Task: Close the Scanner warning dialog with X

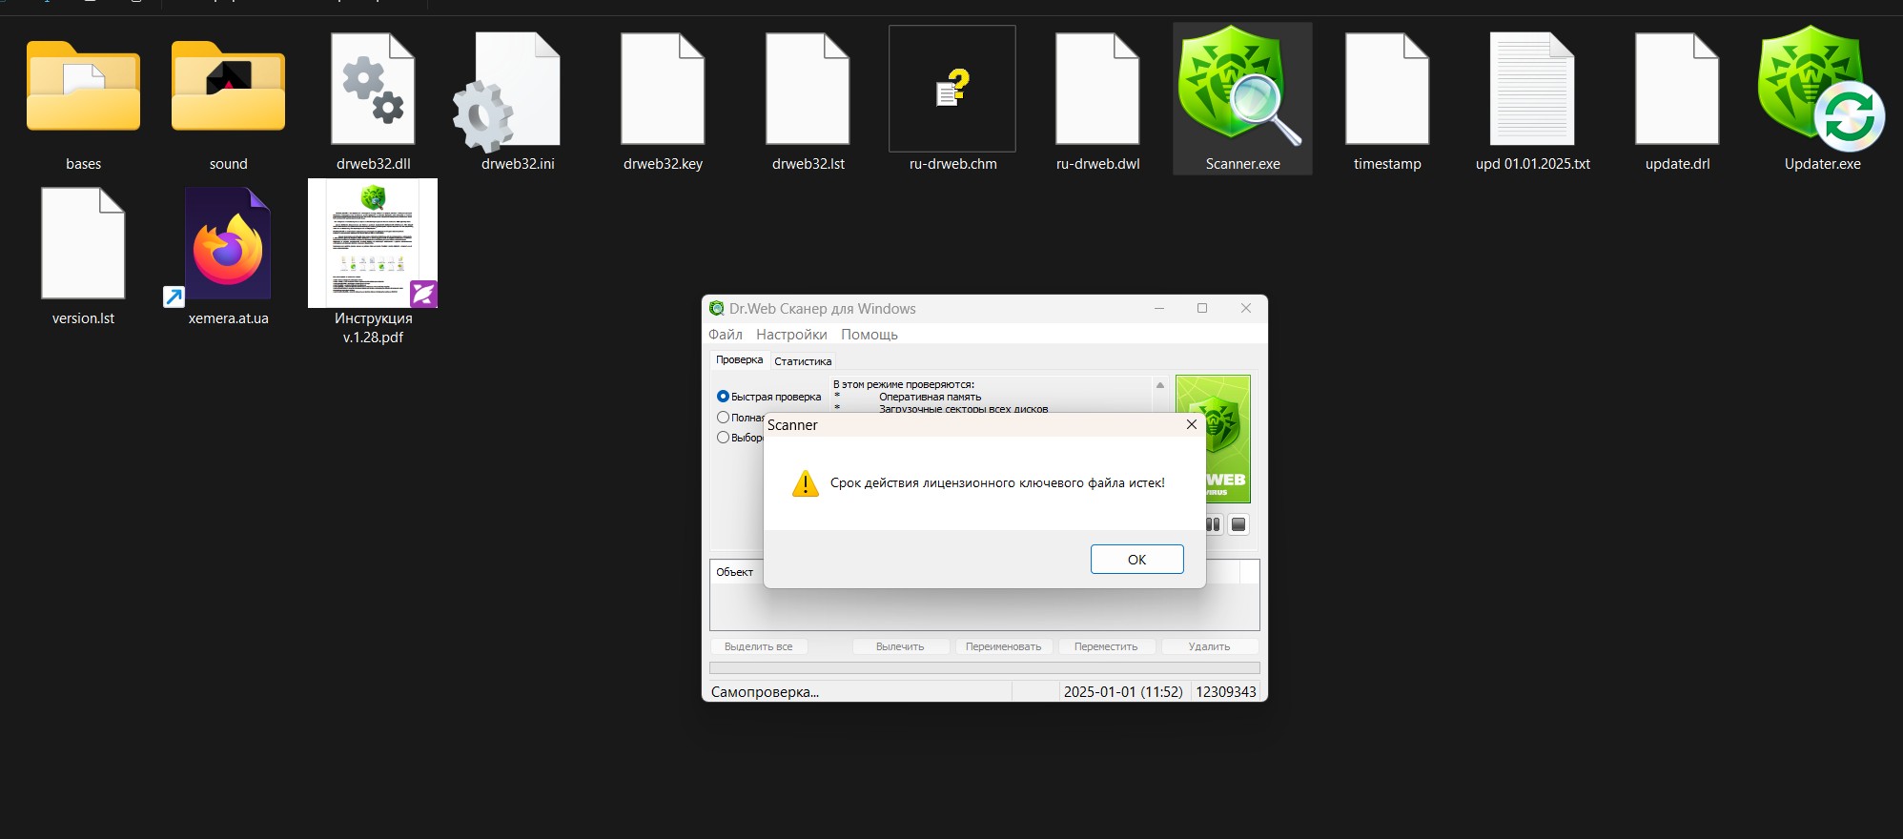Action: point(1191,425)
